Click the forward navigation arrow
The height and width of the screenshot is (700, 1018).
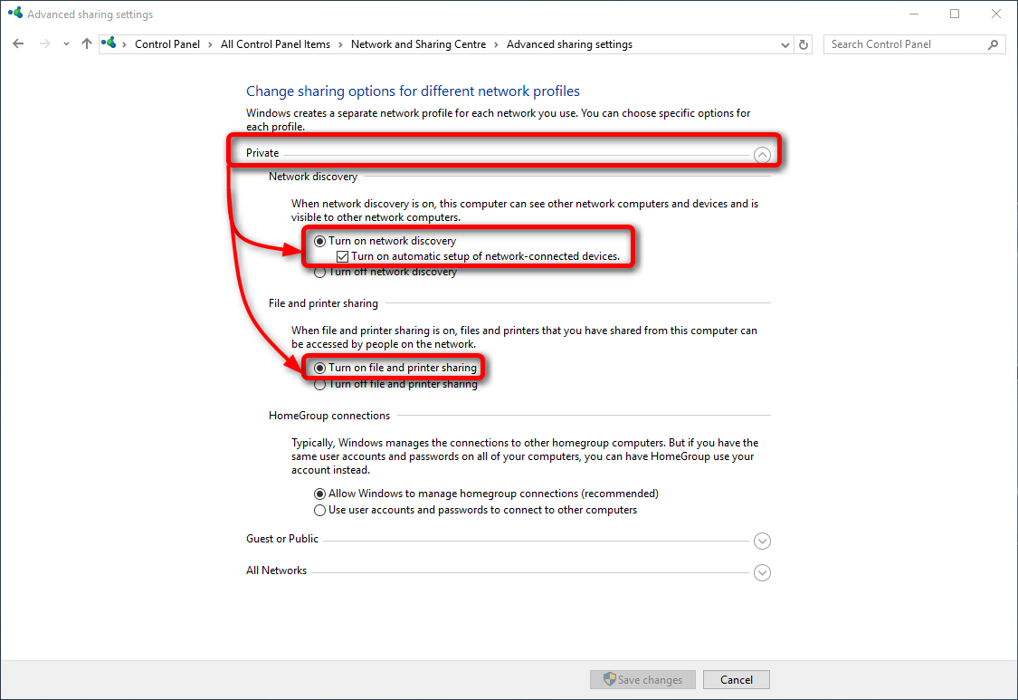click(x=45, y=44)
